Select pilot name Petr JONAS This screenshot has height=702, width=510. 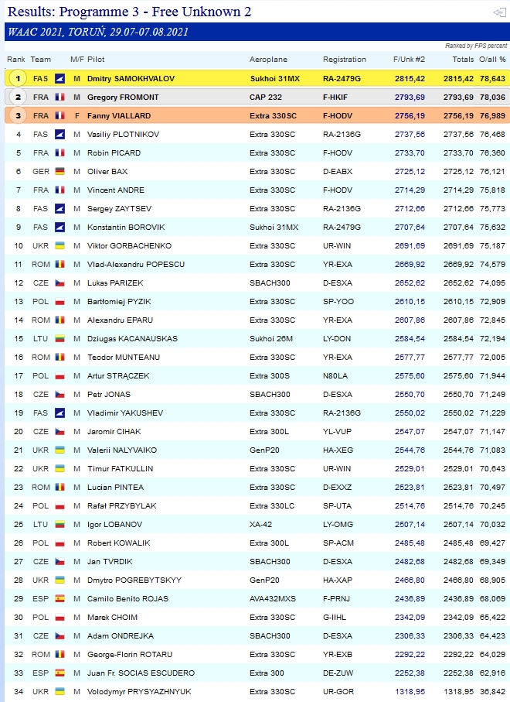point(109,395)
